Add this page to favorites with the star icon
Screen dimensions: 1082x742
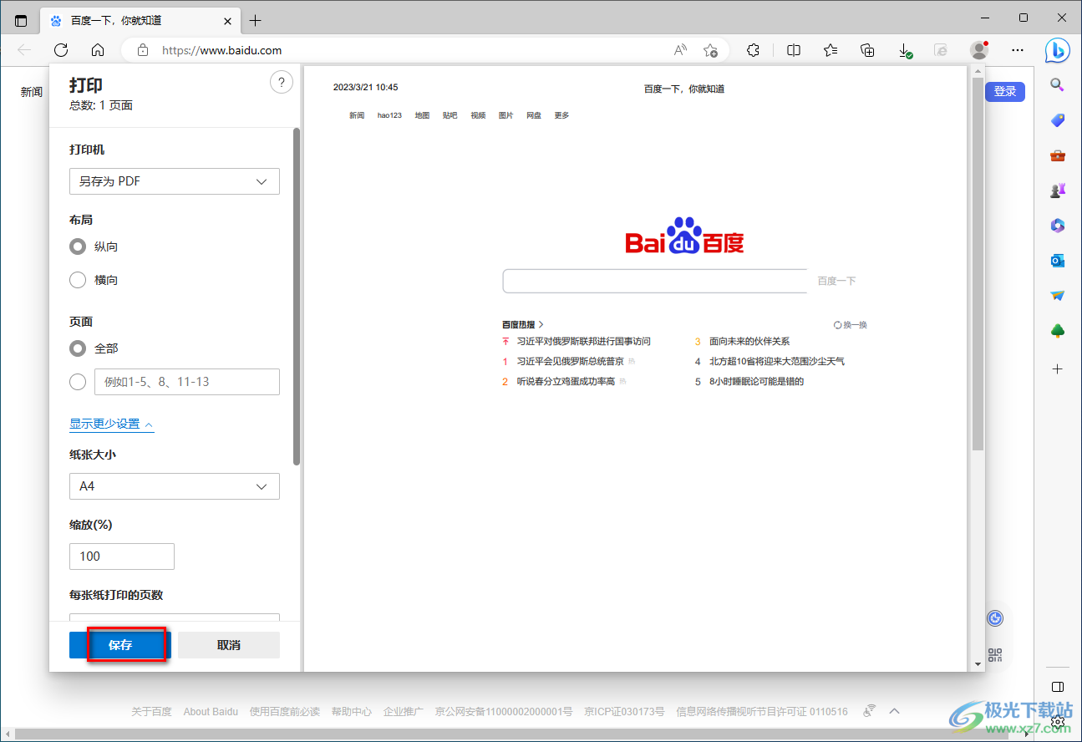710,50
